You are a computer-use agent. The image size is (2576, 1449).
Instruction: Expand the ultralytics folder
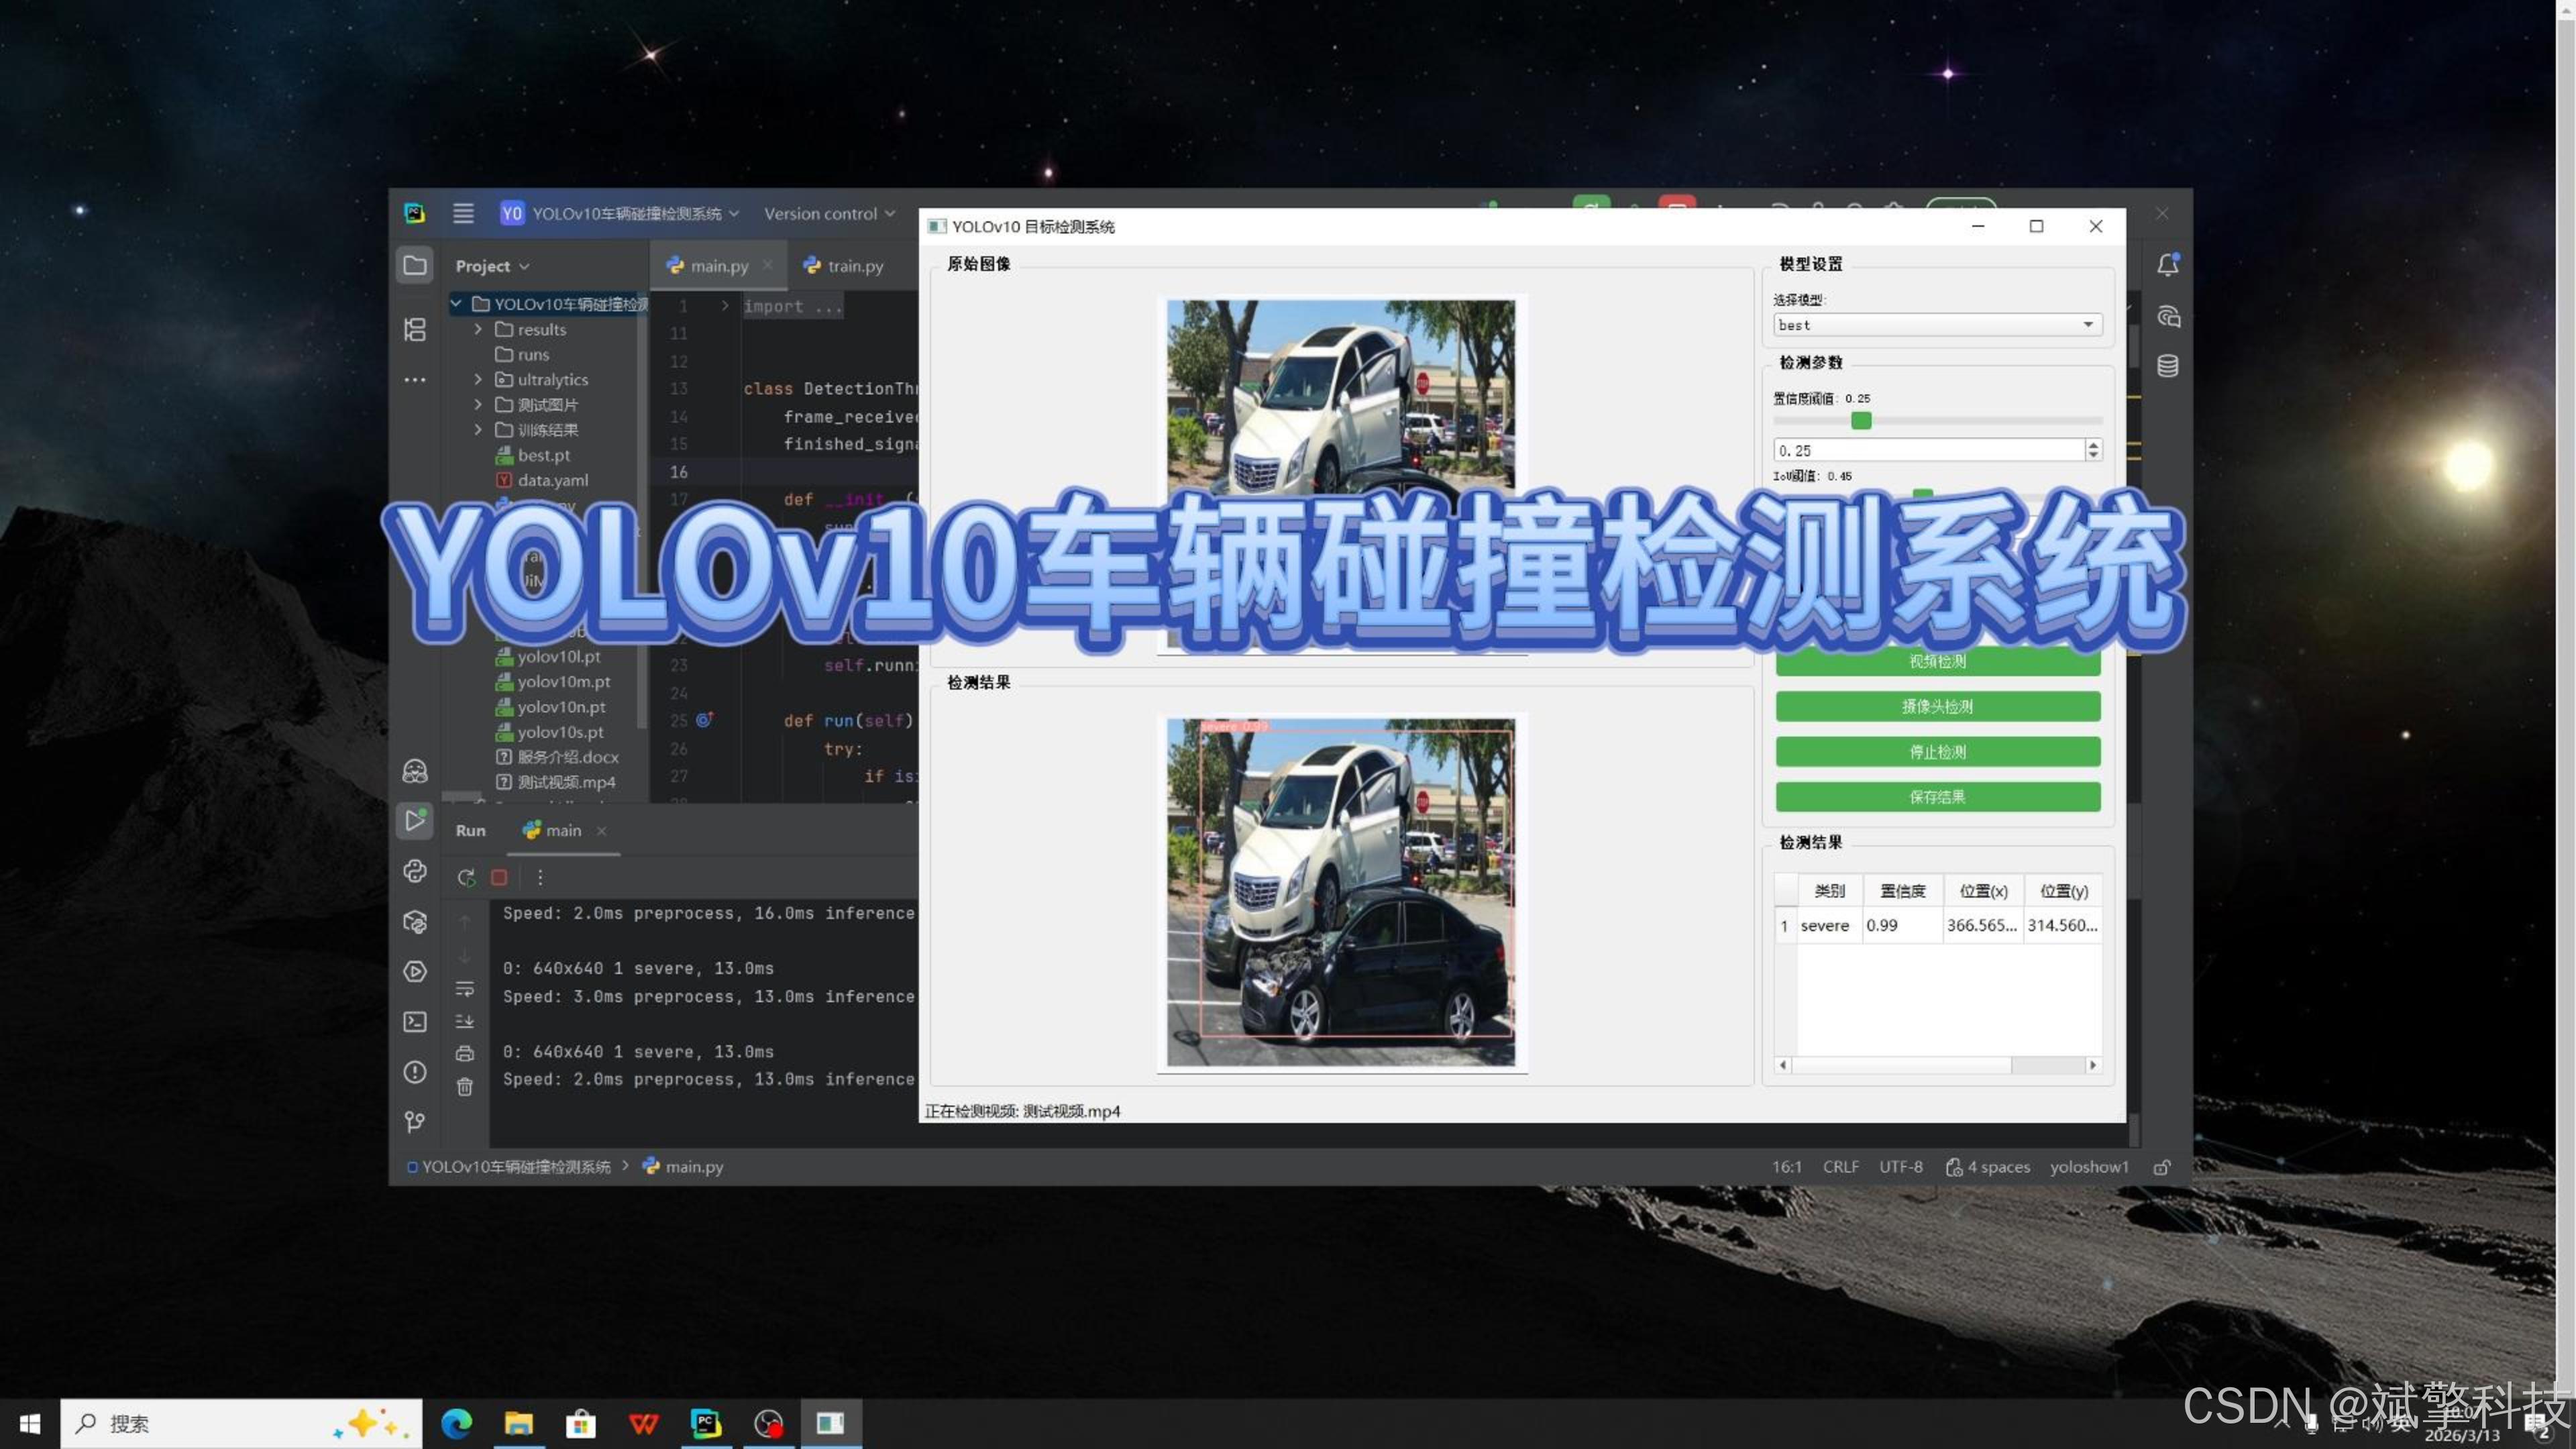point(478,379)
